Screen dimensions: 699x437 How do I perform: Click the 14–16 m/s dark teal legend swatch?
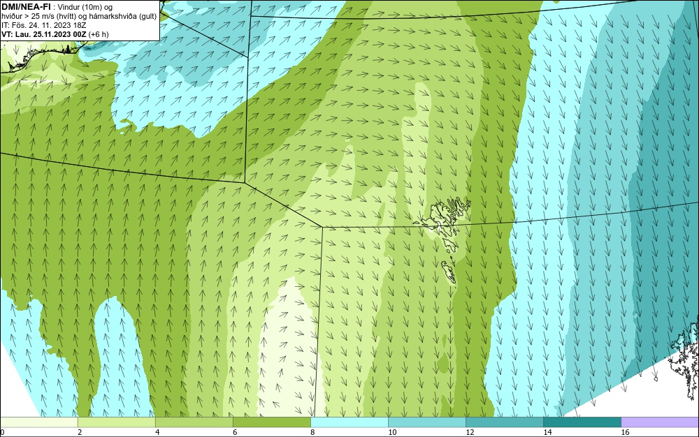click(582, 422)
